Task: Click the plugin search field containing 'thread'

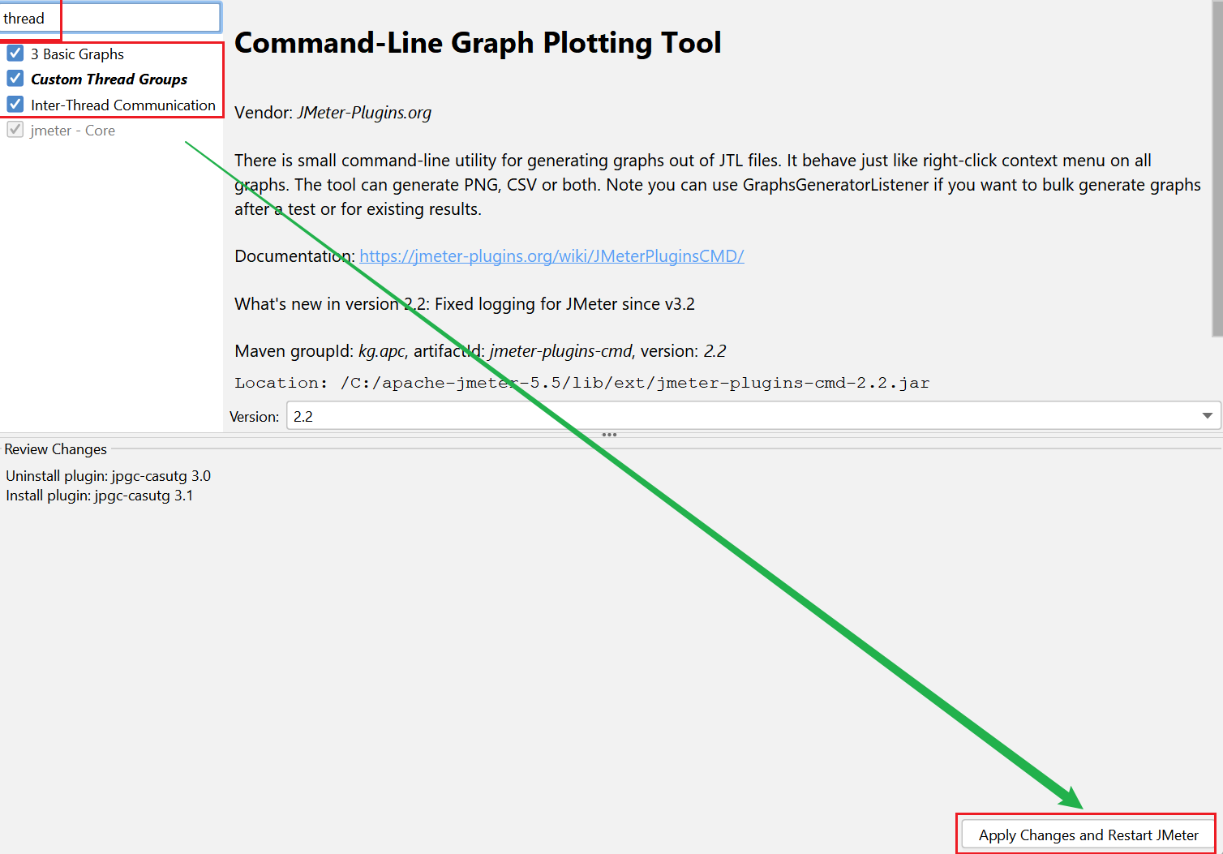Action: (x=110, y=18)
